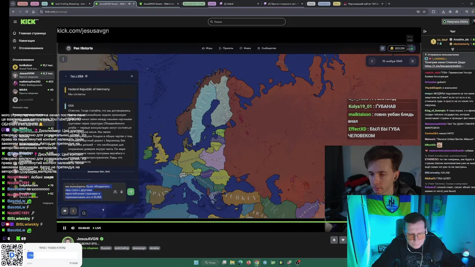The image size is (475, 267).
Task: Advance the game date with the double-chevron
Action: [412, 61]
